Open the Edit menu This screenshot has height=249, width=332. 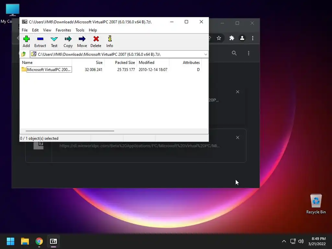pyautogui.click(x=35, y=30)
